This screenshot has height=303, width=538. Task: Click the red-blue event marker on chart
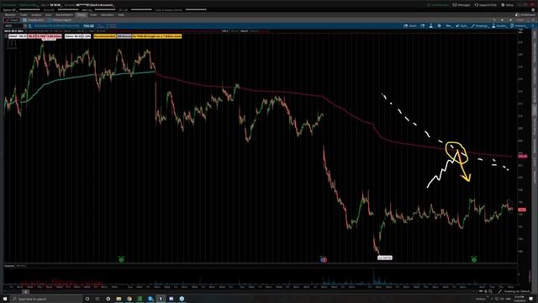(323, 259)
